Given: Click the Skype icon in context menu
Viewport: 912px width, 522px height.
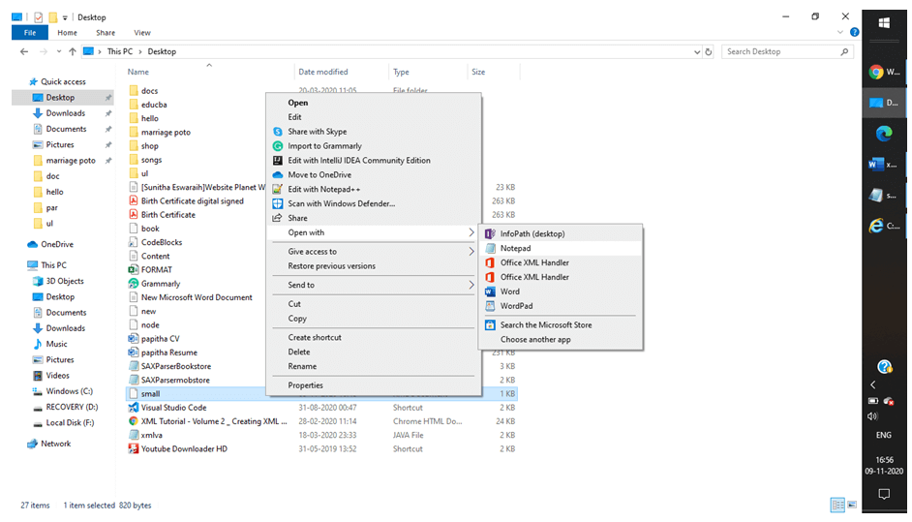Looking at the screenshot, I should [x=278, y=132].
